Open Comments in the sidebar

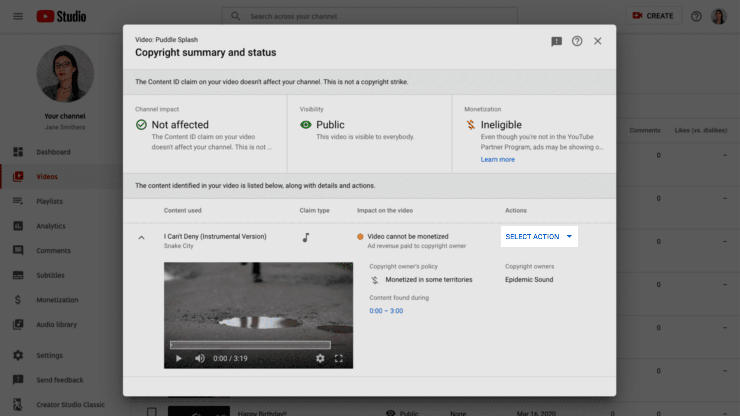62,251
